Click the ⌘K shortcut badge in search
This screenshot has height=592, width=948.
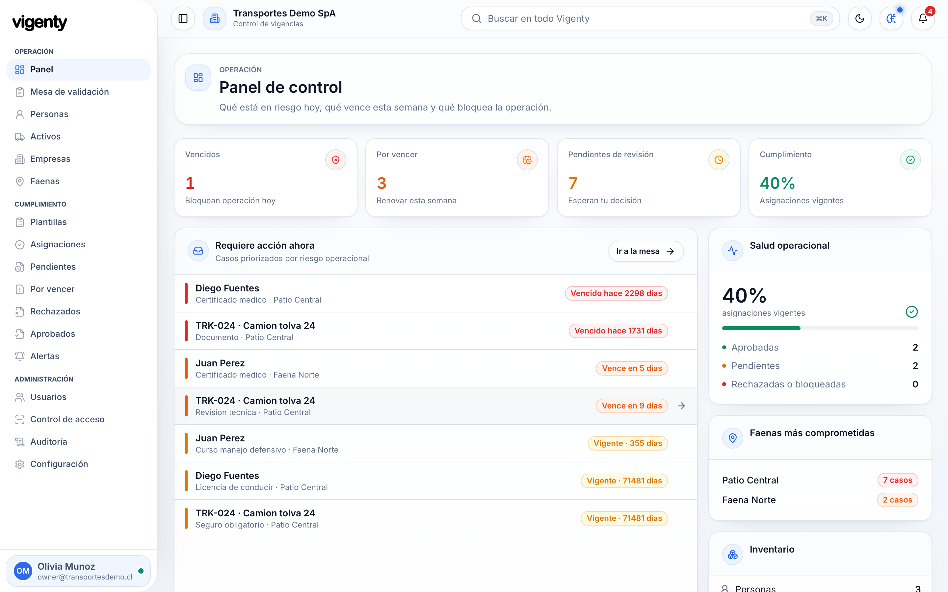(822, 18)
